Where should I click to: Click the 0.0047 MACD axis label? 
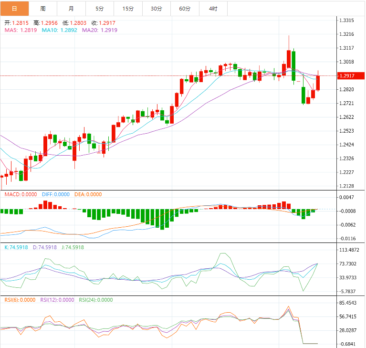(347, 197)
